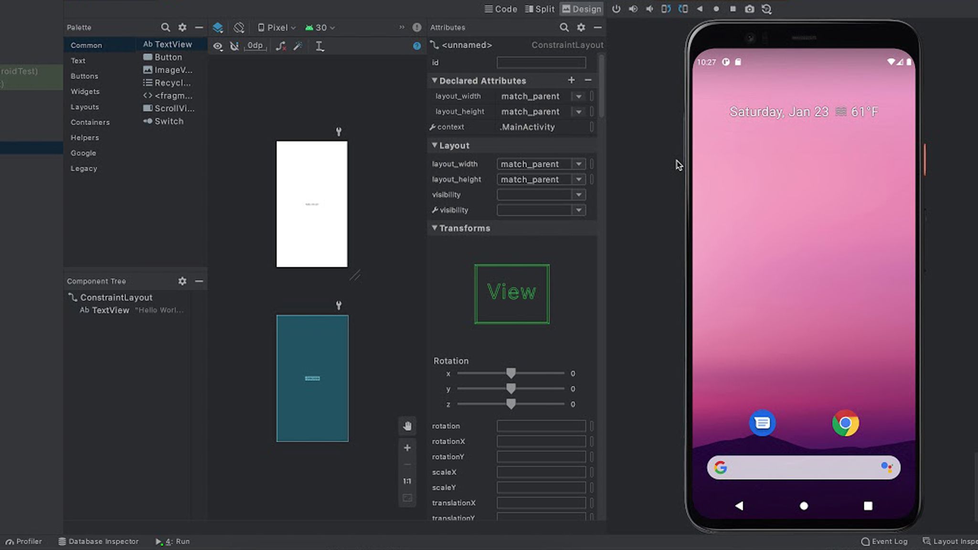This screenshot has width=978, height=550.
Task: Click the Infer Constraints magic wand icon
Action: coord(298,46)
